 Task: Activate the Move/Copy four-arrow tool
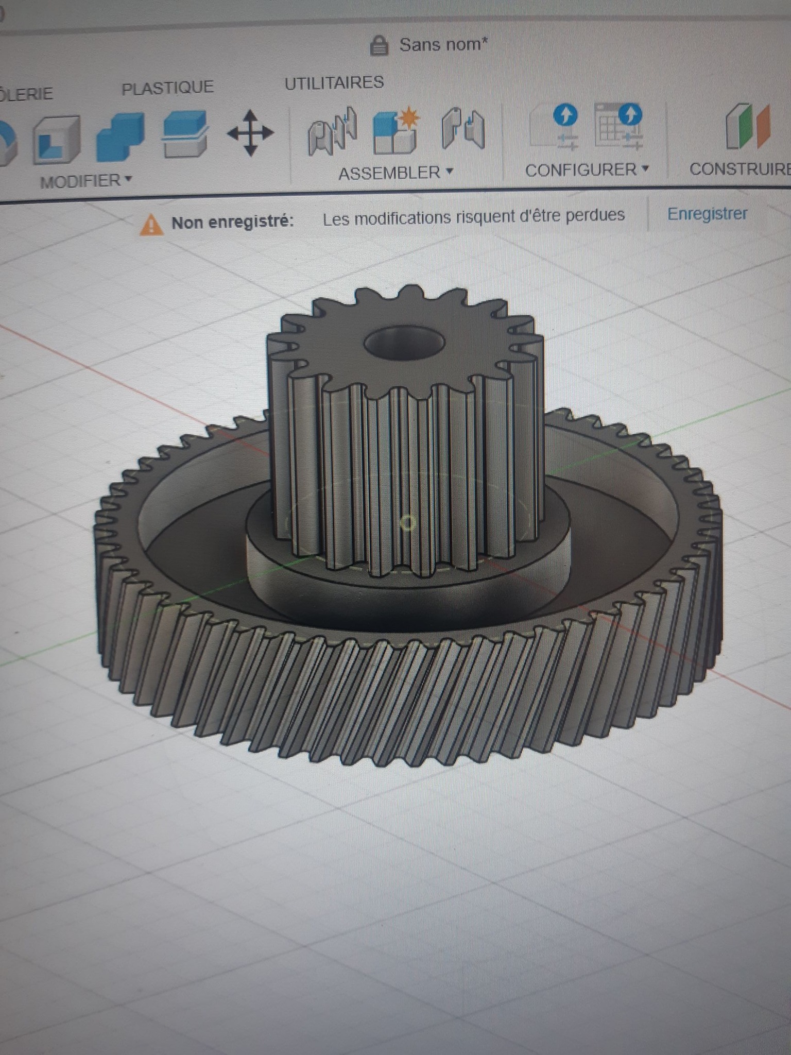click(x=250, y=132)
